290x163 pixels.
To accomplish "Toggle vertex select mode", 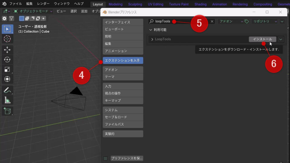I will [22, 18].
